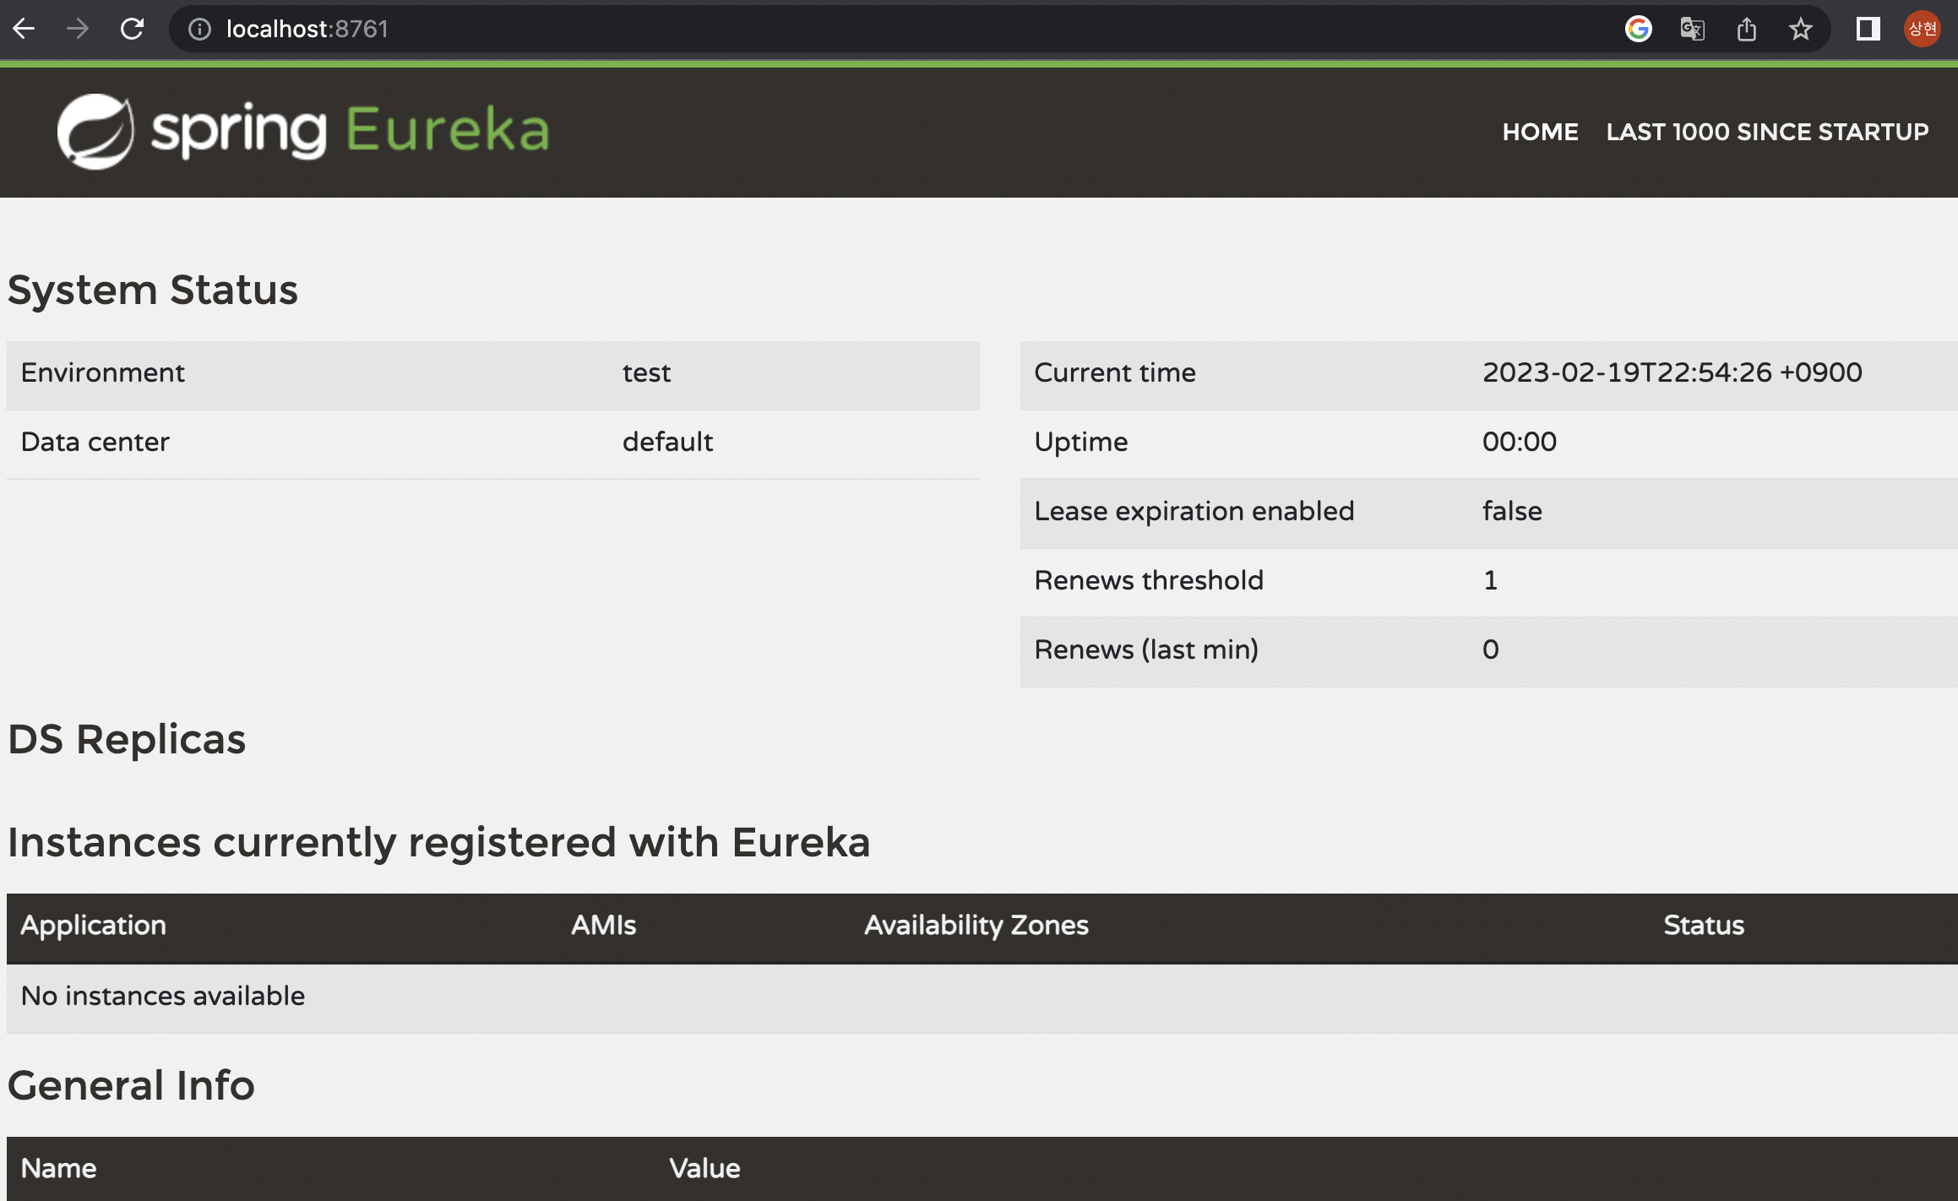Click the No instances available row
The width and height of the screenshot is (1958, 1201).
tap(163, 996)
